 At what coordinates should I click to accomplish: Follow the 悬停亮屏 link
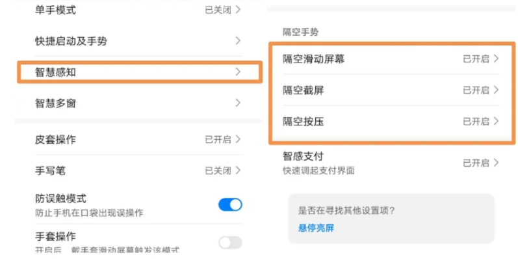[x=316, y=228]
